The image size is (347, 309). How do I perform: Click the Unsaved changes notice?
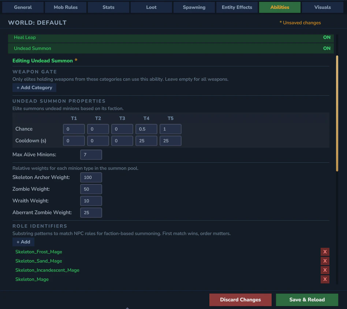point(300,23)
